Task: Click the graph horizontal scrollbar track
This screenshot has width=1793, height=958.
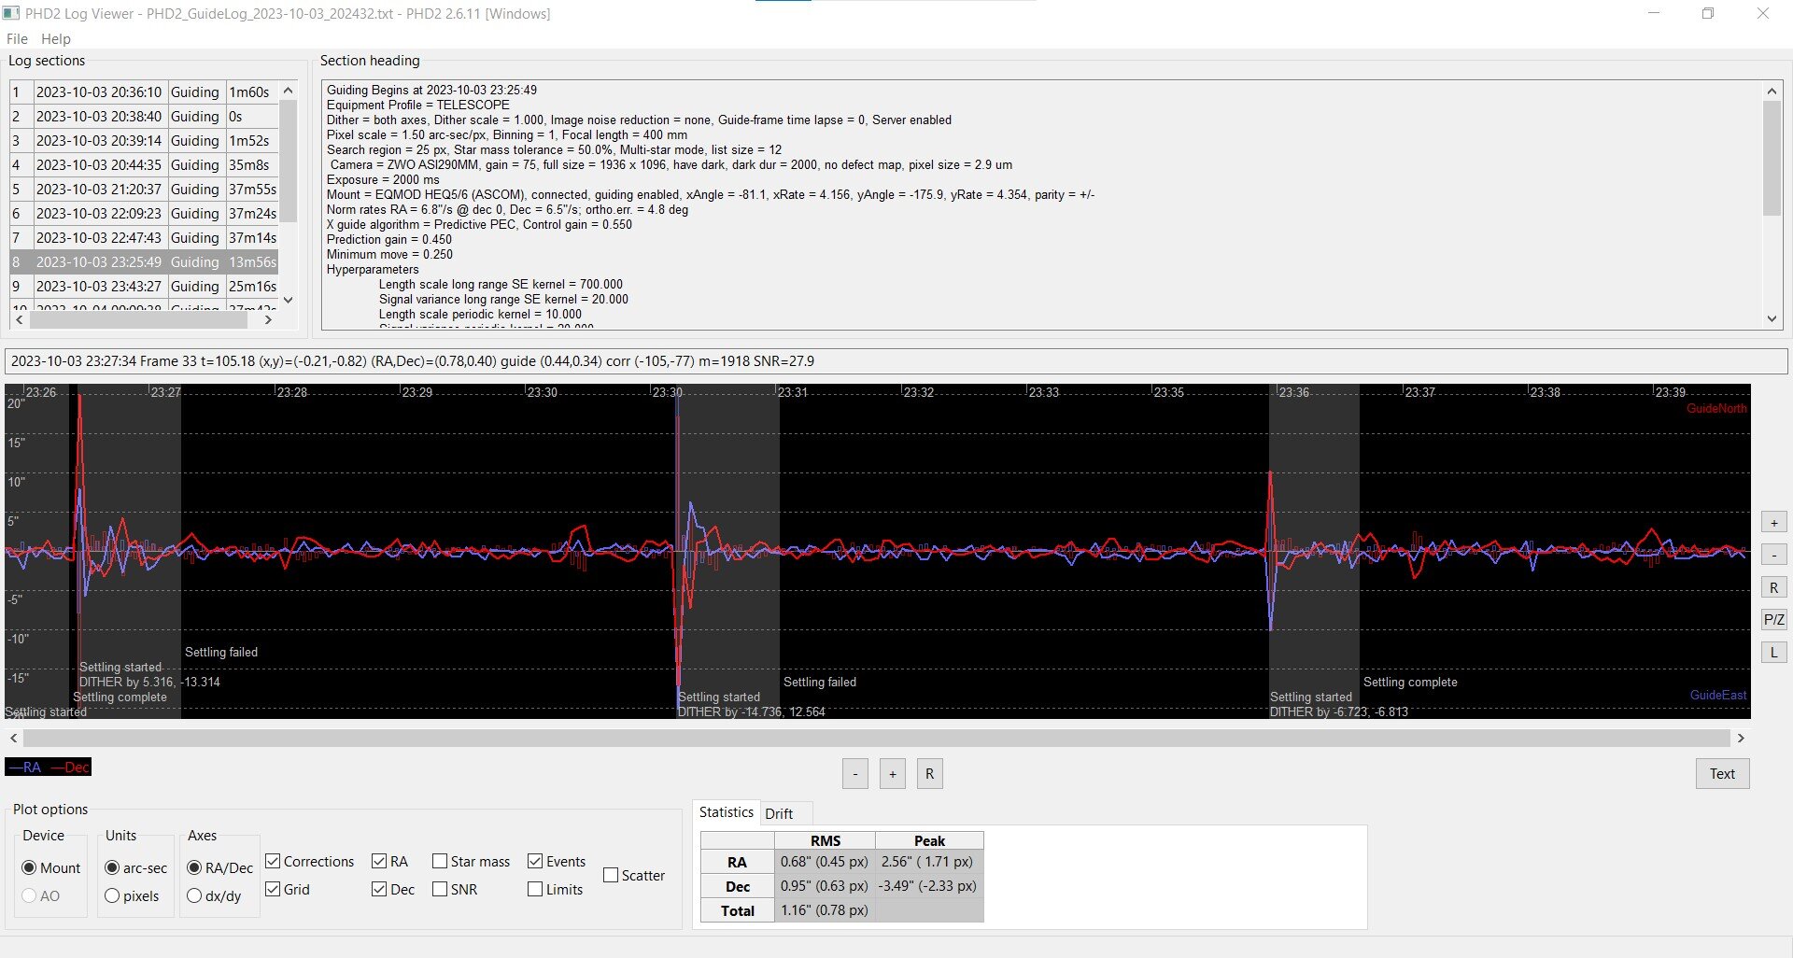Action: [877, 739]
